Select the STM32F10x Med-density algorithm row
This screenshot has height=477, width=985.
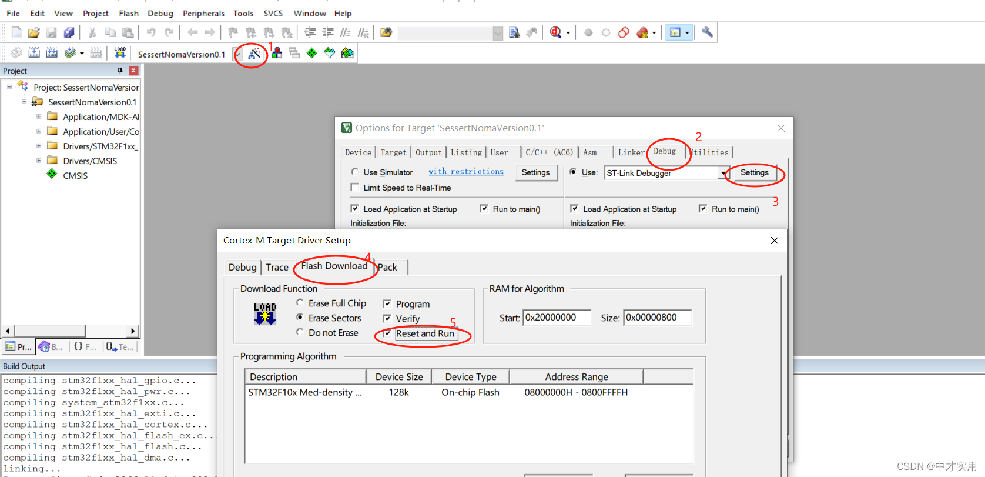[x=468, y=392]
